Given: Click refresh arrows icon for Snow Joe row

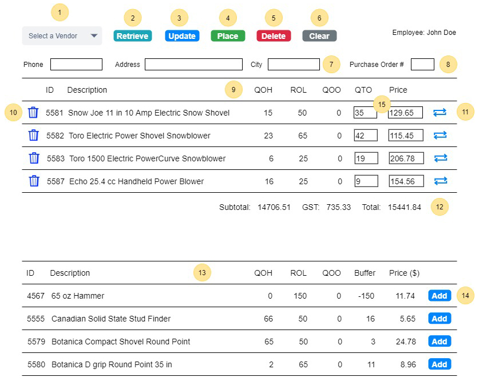Looking at the screenshot, I should pyautogui.click(x=440, y=113).
